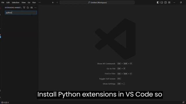186x104 pixels.
Task: Minimize the VS Code window
Action: pyautogui.click(x=174, y=3)
